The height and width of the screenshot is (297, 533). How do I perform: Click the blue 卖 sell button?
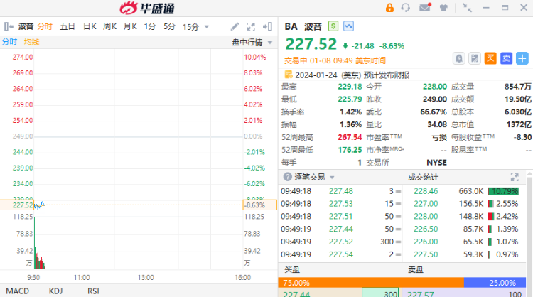[506, 58]
